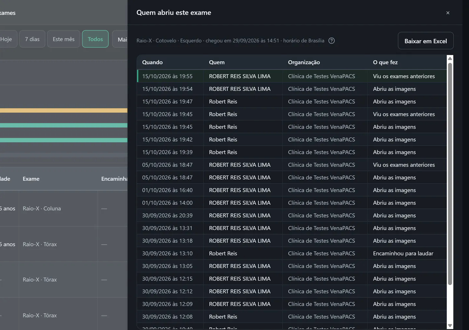Click the Organização column header
The width and height of the screenshot is (469, 330).
click(304, 62)
